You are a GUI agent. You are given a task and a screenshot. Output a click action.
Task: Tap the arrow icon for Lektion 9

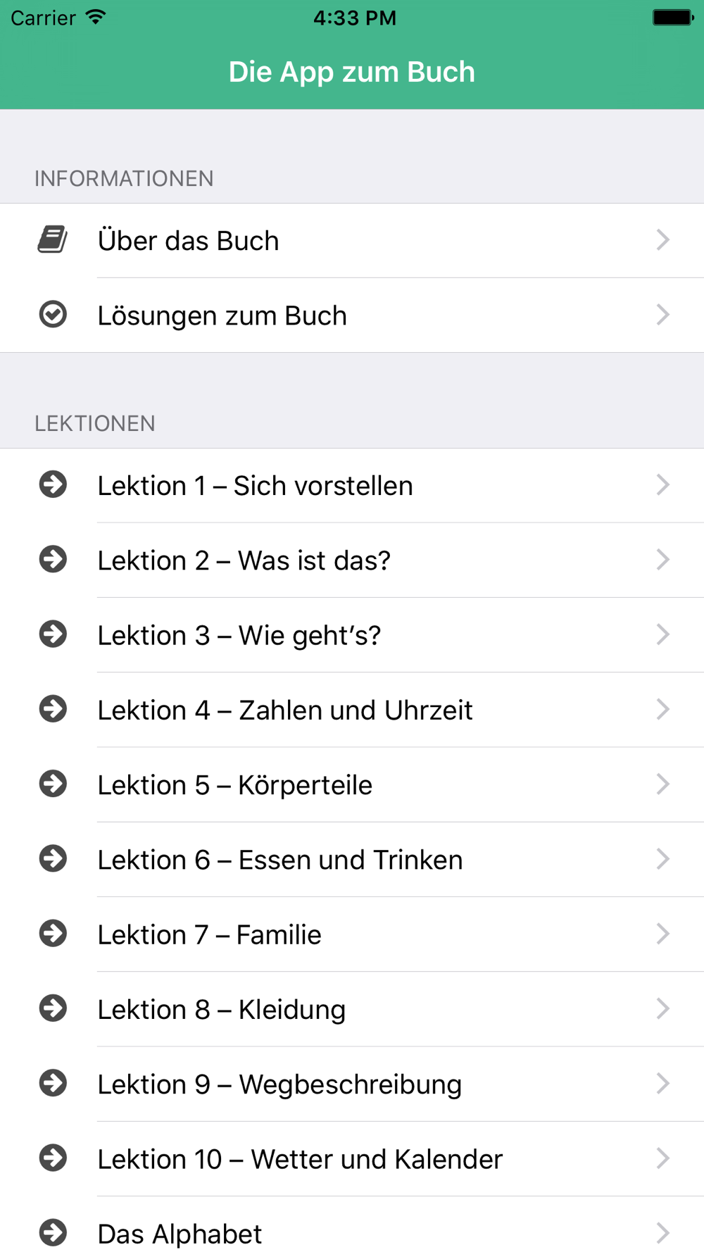[53, 1083]
